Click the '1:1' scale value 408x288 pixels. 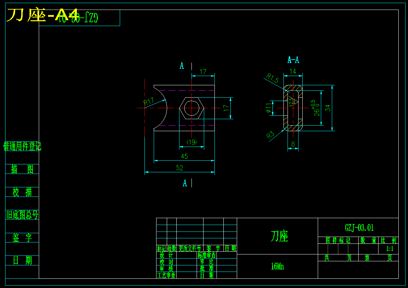point(389,249)
